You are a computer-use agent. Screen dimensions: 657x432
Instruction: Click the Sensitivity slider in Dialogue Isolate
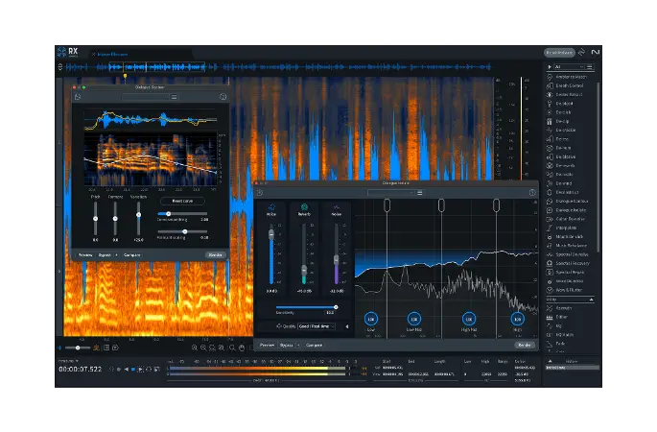[x=305, y=307]
